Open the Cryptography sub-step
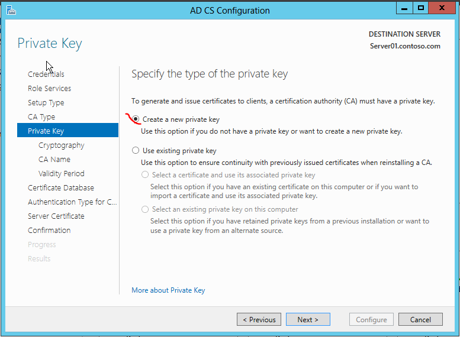The width and height of the screenshot is (460, 337). pyautogui.click(x=62, y=145)
